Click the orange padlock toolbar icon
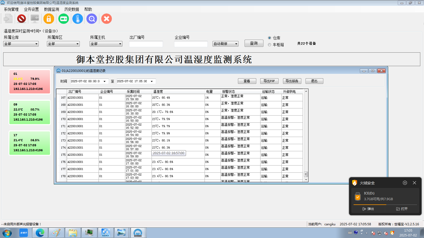Viewport: 424px width, 238px height. (x=49, y=19)
